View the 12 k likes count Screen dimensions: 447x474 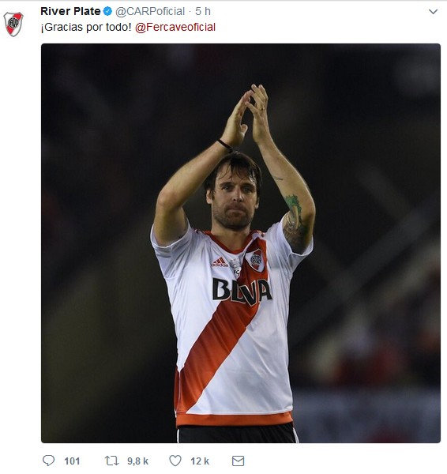200,461
